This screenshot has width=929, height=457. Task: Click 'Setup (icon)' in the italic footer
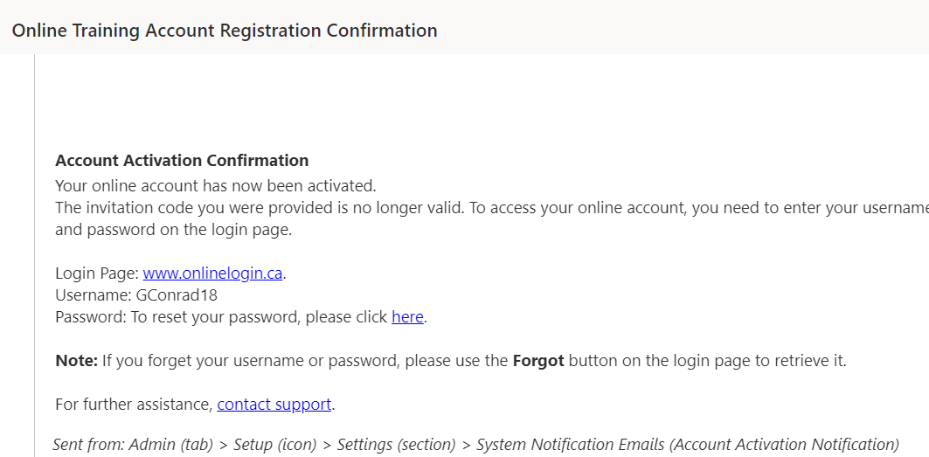(274, 444)
